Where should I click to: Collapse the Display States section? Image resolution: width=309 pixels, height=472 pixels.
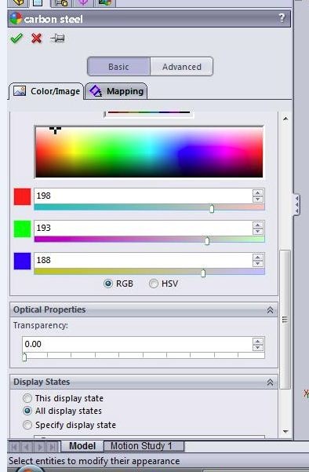coord(270,382)
